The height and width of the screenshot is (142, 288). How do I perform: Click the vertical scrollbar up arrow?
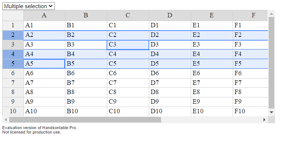tap(271, 14)
